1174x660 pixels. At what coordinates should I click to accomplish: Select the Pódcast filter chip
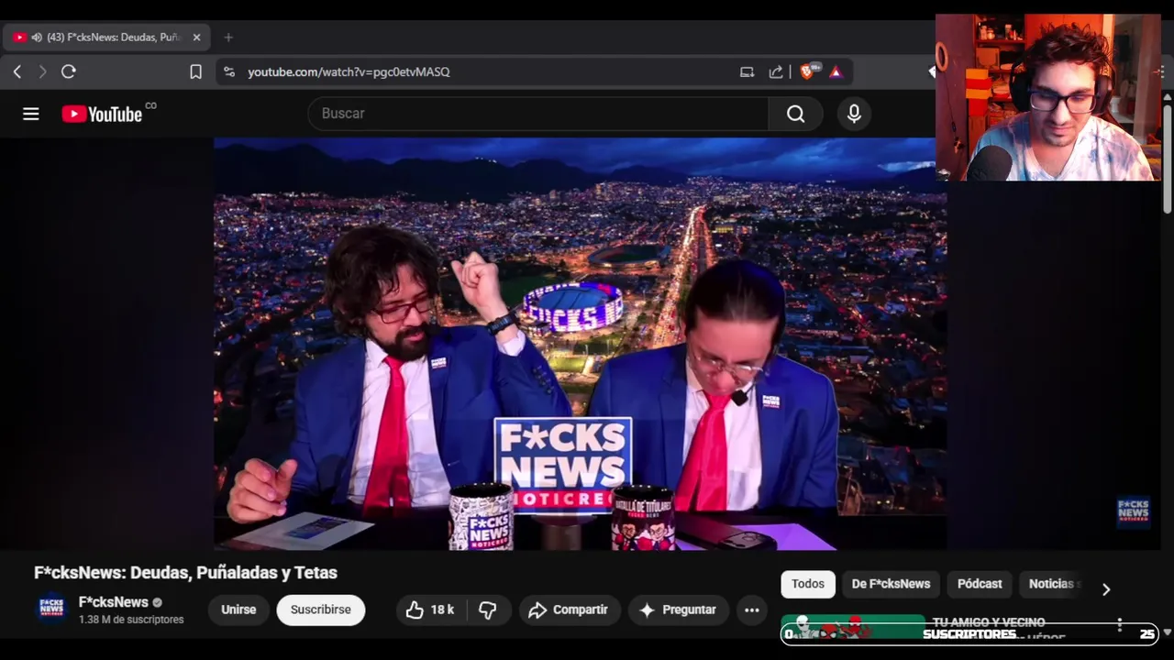pyautogui.click(x=980, y=584)
